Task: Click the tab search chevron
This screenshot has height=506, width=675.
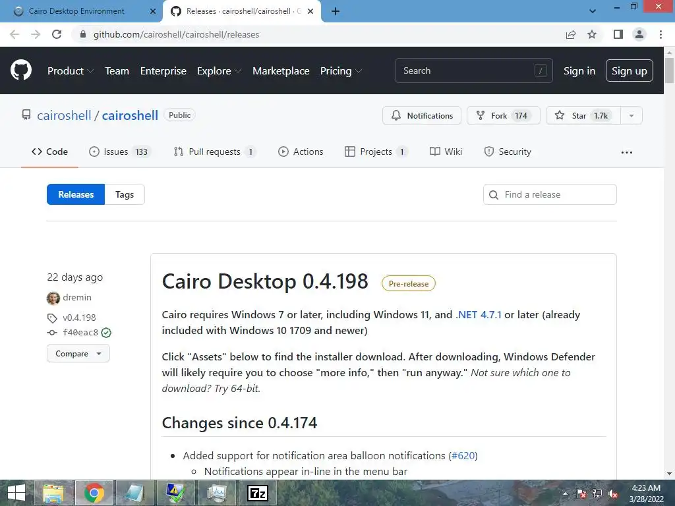Action: 593,11
